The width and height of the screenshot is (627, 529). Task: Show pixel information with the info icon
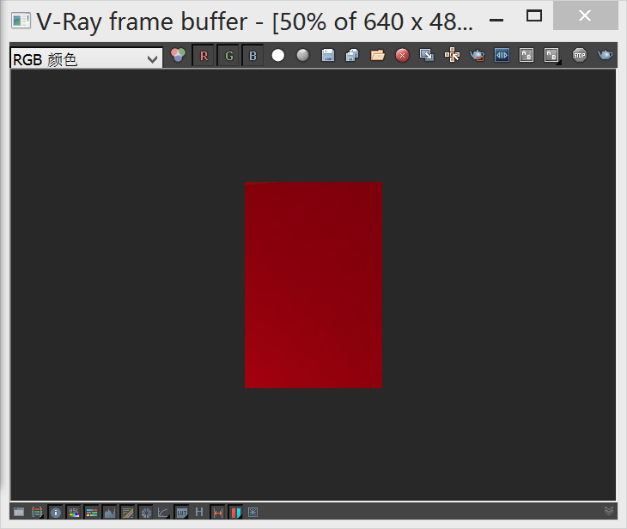56,512
